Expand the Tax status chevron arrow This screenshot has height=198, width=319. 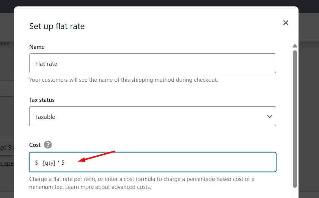270,117
